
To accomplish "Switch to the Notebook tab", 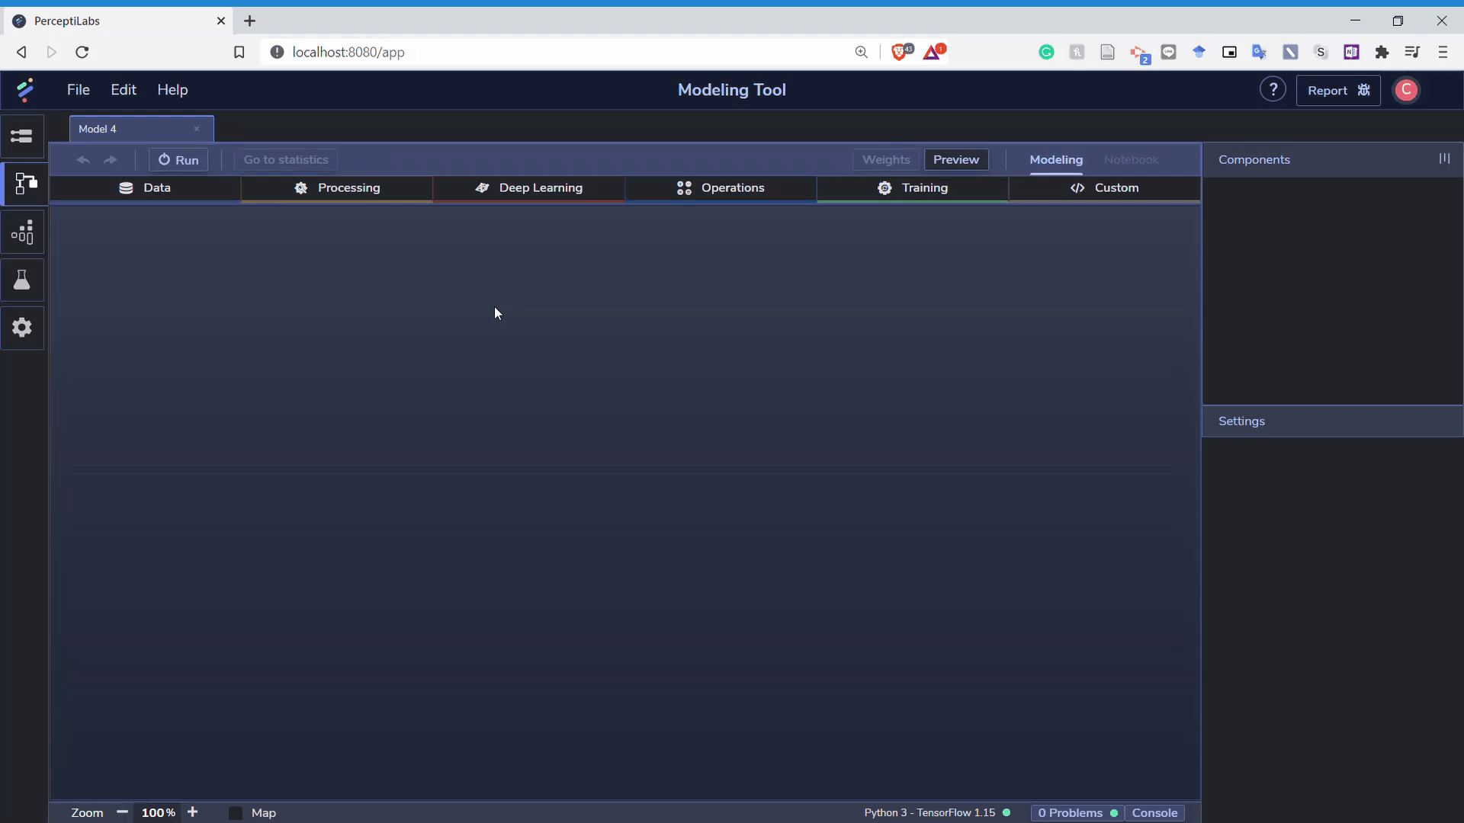I will pos(1131,160).
